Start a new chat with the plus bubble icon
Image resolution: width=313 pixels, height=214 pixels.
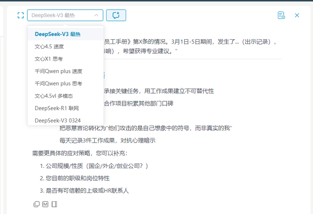tap(116, 15)
